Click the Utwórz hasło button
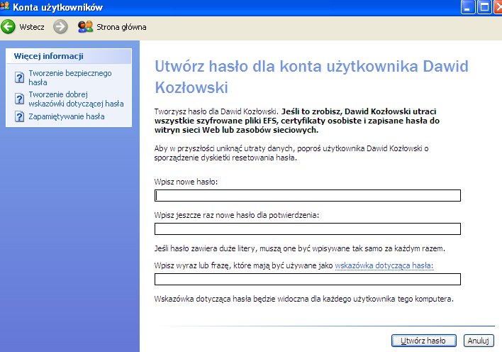Viewport: 502px width, 352px height. 424,341
